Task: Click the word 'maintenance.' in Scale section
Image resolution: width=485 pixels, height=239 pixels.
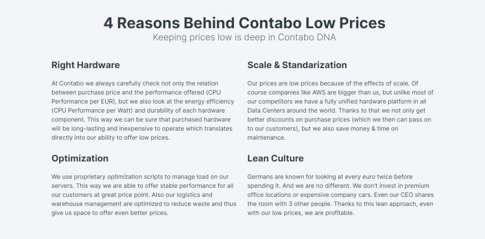Action: pyautogui.click(x=266, y=138)
